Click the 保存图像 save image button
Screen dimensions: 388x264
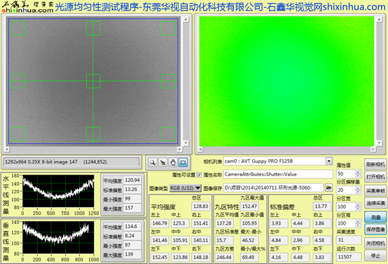coord(375,230)
